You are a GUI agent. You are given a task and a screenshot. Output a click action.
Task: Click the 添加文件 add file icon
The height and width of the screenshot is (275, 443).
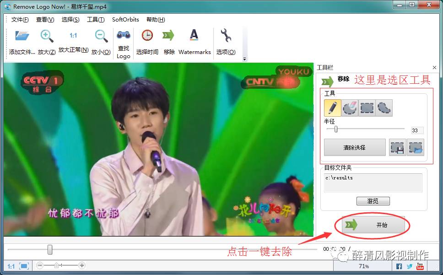(x=22, y=36)
